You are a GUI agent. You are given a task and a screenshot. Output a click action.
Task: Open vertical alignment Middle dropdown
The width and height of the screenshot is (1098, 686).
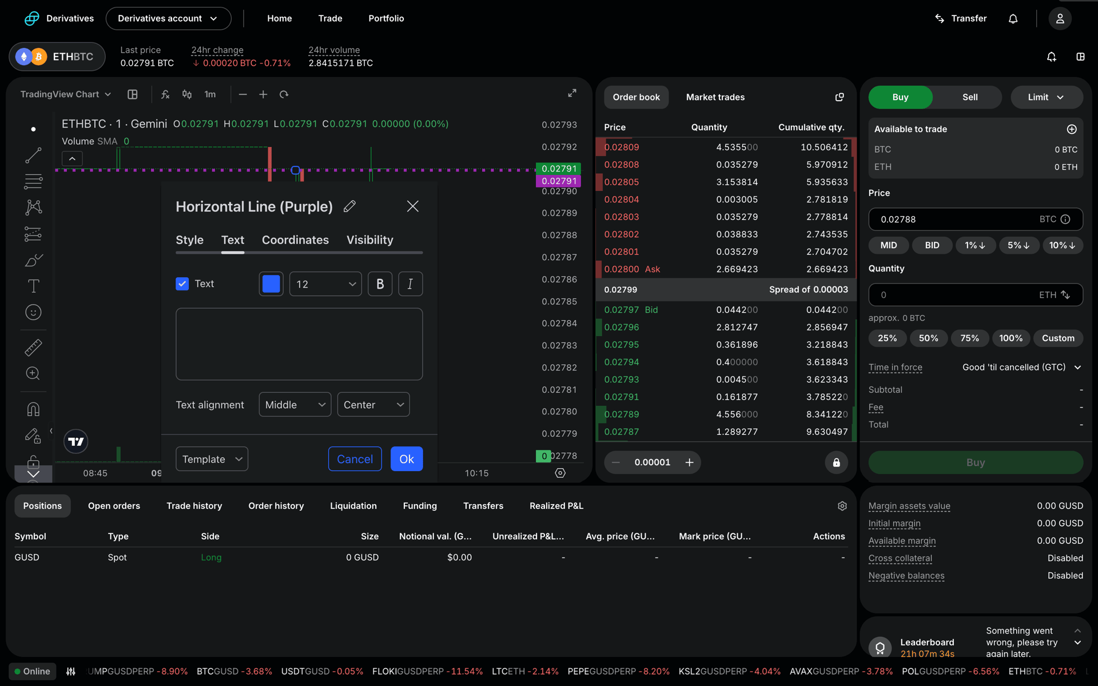[295, 405]
